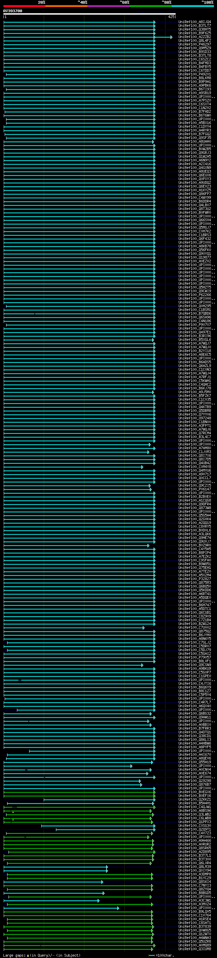Image resolution: width=217 pixels, height=958 pixels.
Task: Select hit UniRef100_C6TDD7
Action: coord(195,70)
